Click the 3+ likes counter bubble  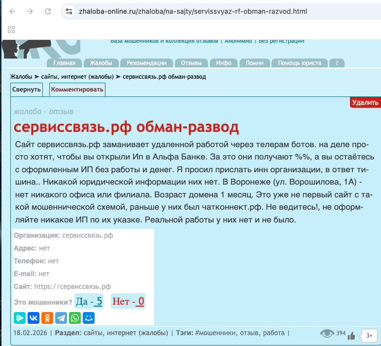(x=369, y=336)
